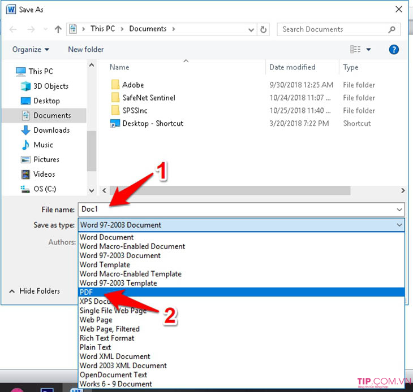Click sidebar scrollbar down arrow
413x392 pixels.
92,190
